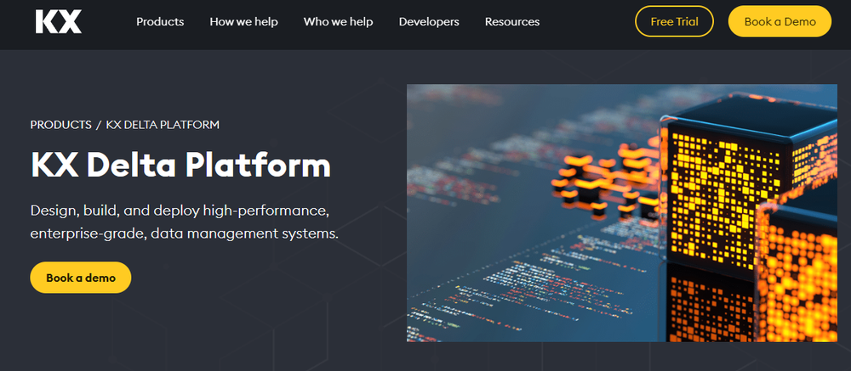Screen dimensions: 851x371
Task: Click the hero image of glowing cubes
Action: pyautogui.click(x=622, y=213)
